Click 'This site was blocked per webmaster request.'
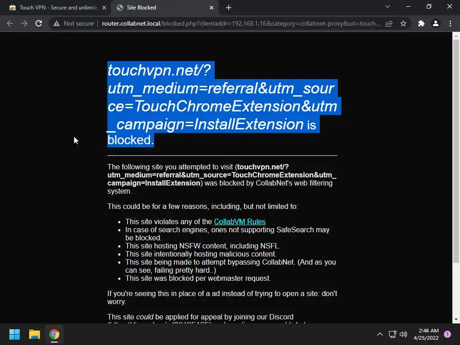 pyautogui.click(x=198, y=278)
